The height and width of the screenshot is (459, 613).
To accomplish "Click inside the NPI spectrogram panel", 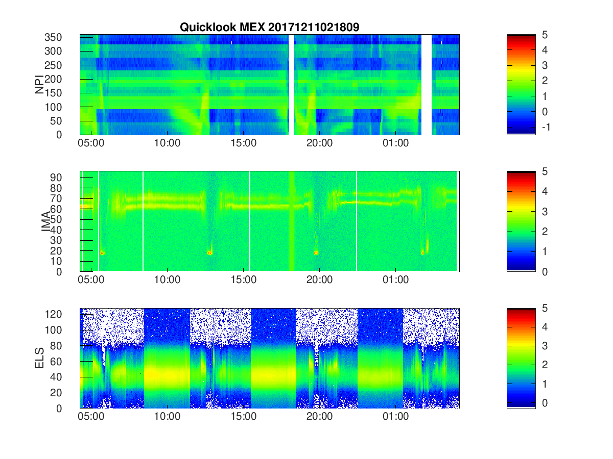I will 269,85.
